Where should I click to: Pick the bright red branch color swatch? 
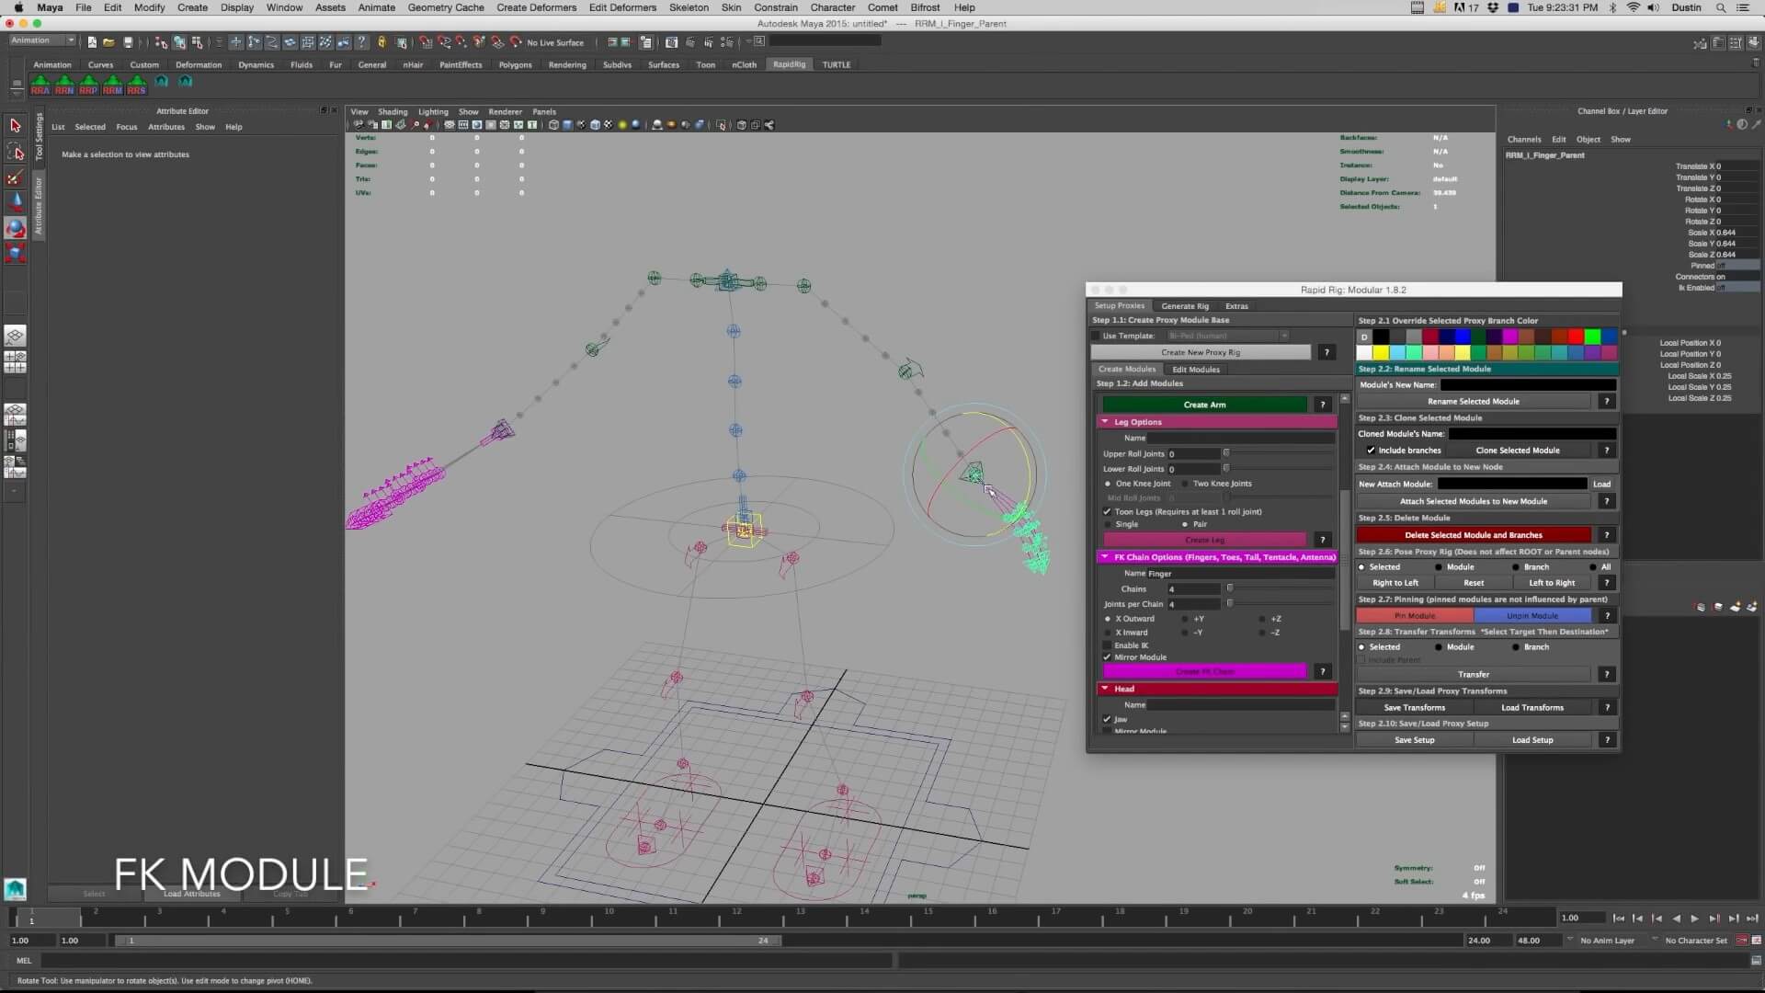pyautogui.click(x=1576, y=337)
